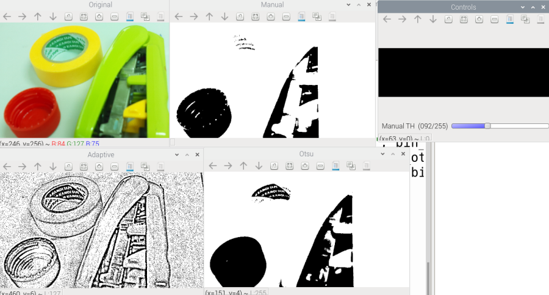Pan left in the Controls window
Image resolution: width=549 pixels, height=295 pixels.
[386, 20]
